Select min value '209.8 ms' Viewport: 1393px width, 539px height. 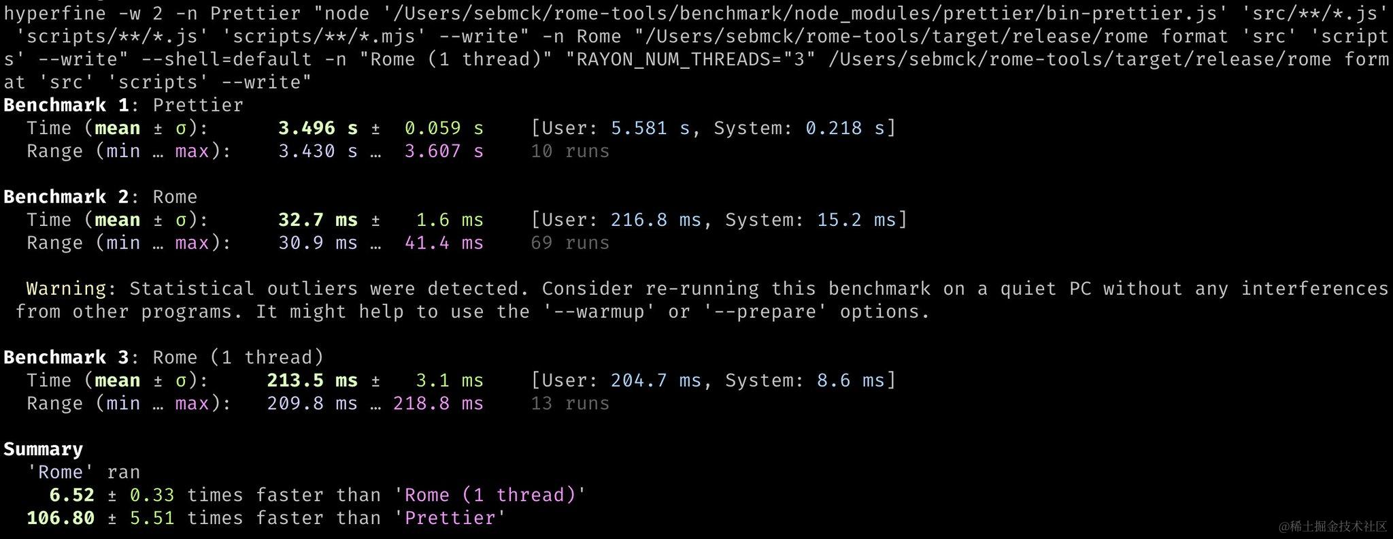tap(312, 404)
